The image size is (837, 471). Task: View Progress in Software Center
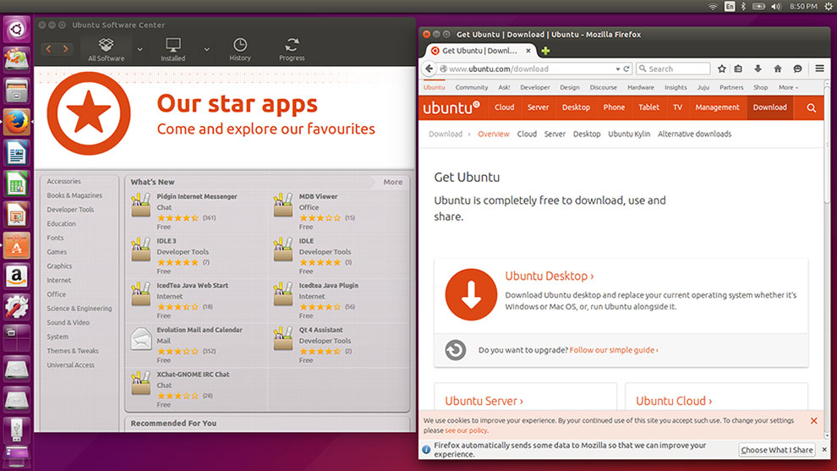[x=292, y=50]
